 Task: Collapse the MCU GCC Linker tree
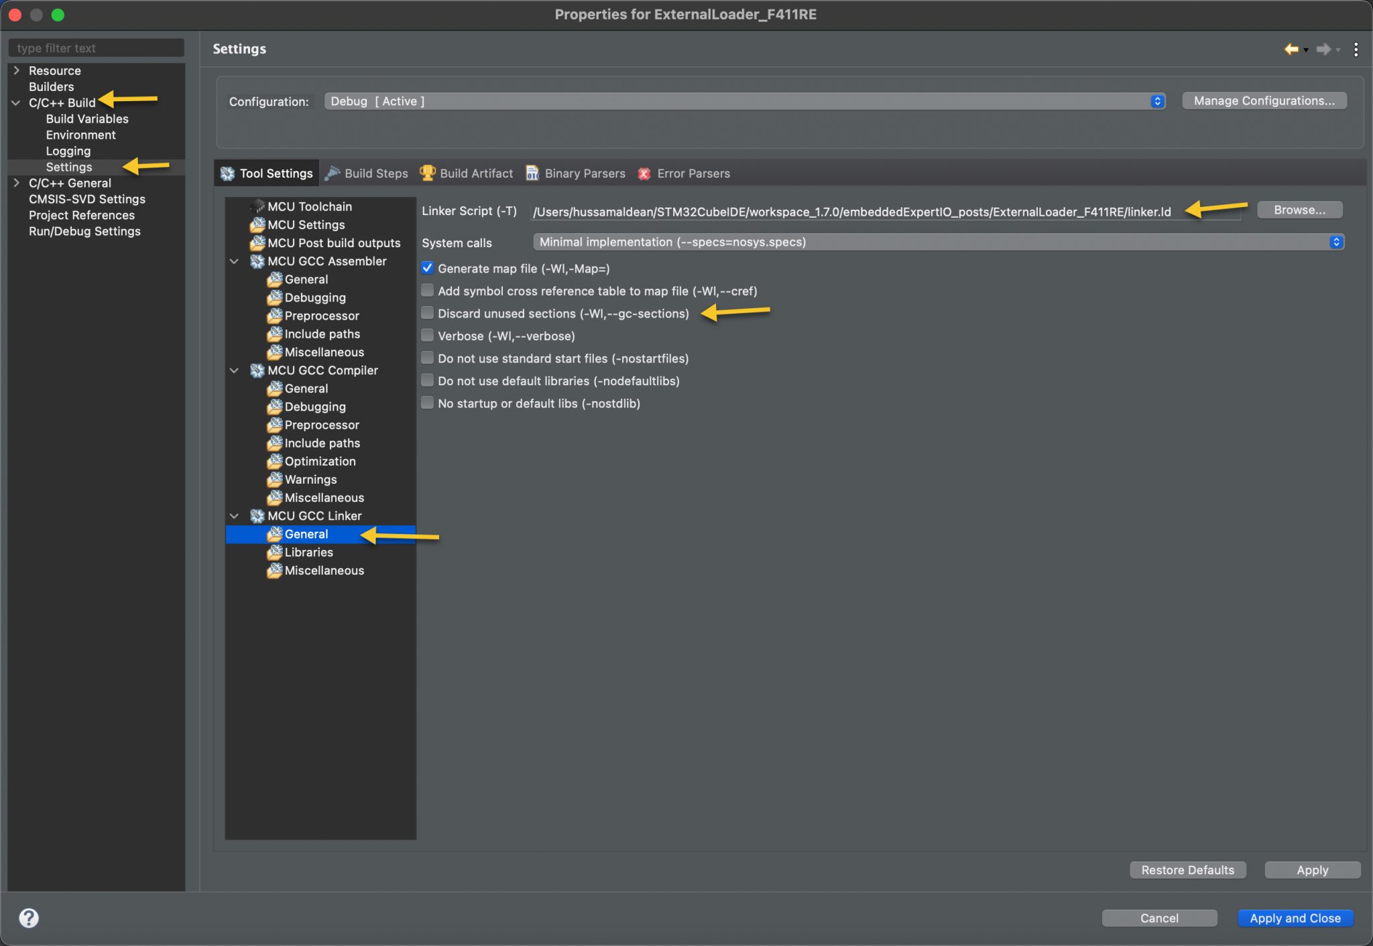tap(234, 516)
